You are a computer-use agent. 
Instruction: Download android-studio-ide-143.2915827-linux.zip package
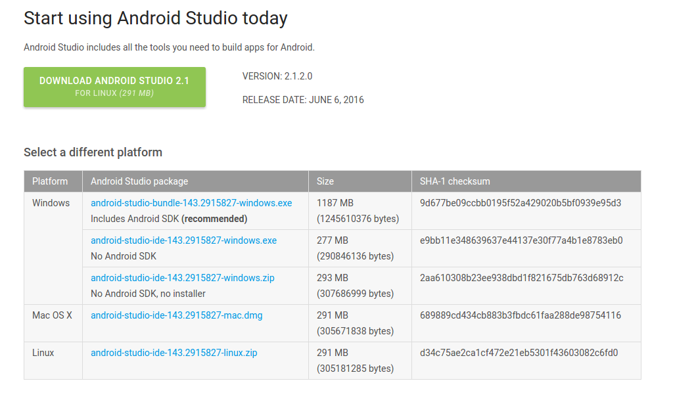[x=174, y=352]
